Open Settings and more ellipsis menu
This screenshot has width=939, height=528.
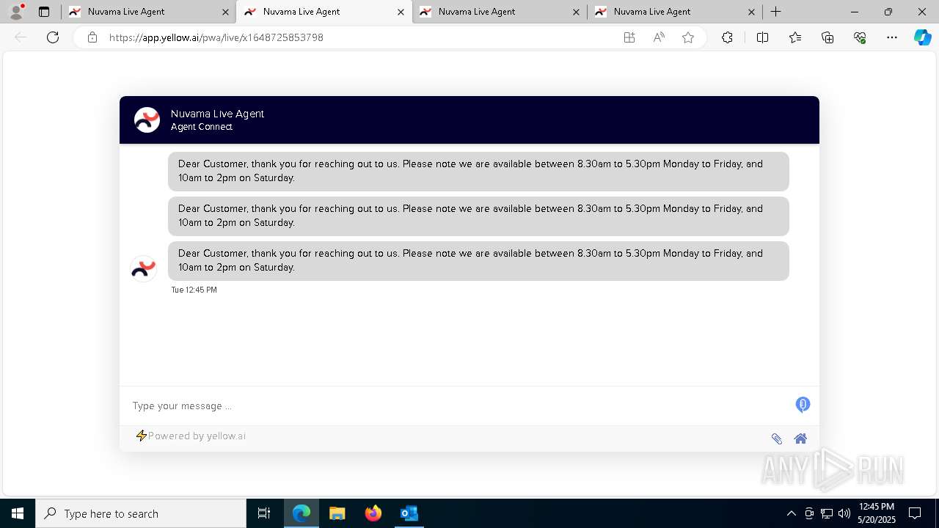(x=892, y=37)
